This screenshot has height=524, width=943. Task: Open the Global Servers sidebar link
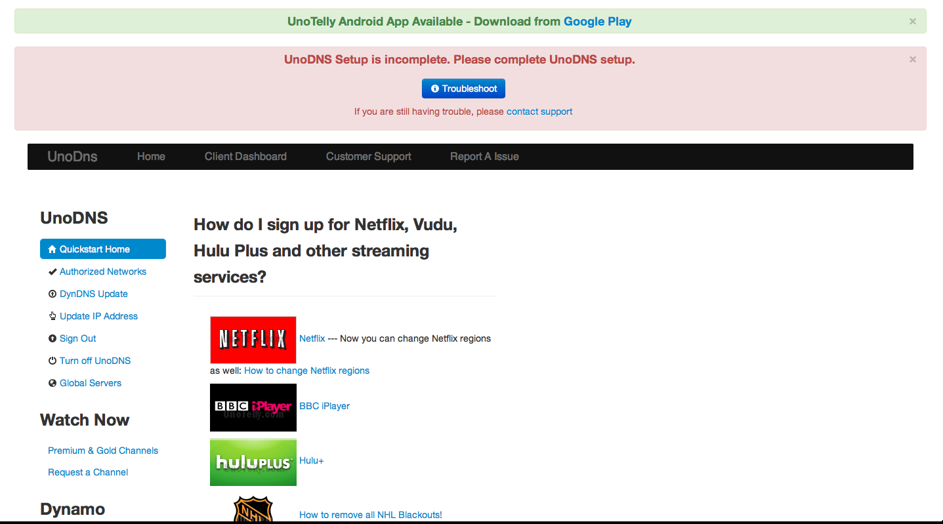[91, 383]
